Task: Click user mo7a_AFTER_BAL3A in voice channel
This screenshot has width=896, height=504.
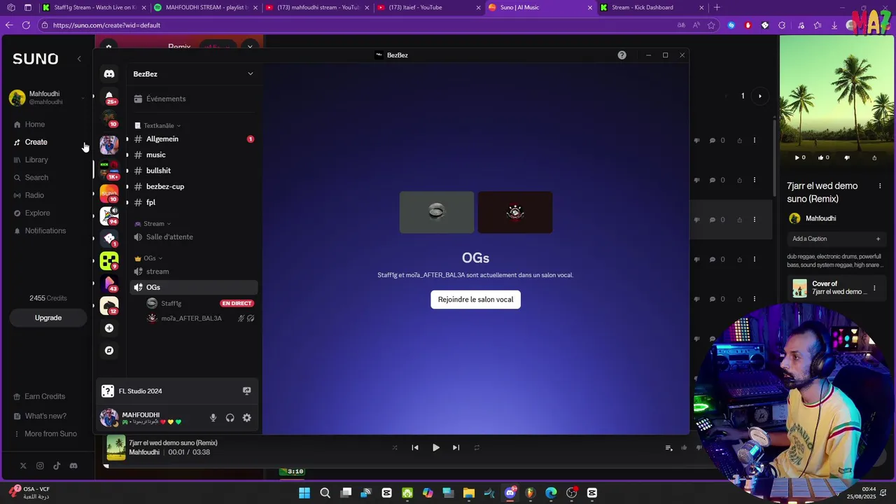Action: click(x=191, y=318)
